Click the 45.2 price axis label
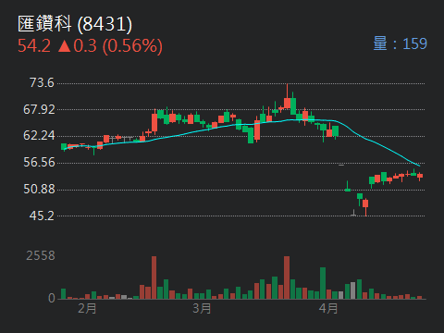The height and width of the screenshot is (333, 444). pyautogui.click(x=42, y=216)
